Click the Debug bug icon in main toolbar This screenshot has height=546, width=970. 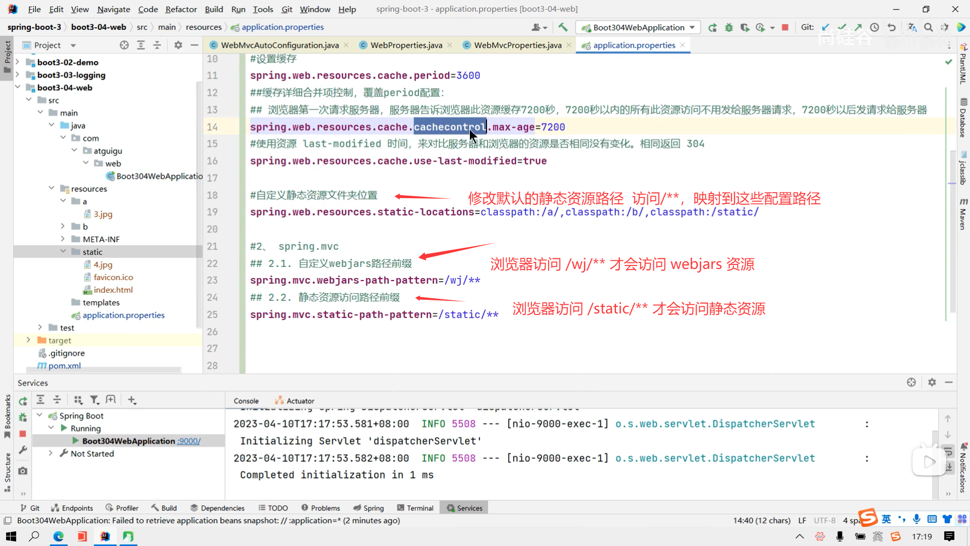pyautogui.click(x=729, y=27)
